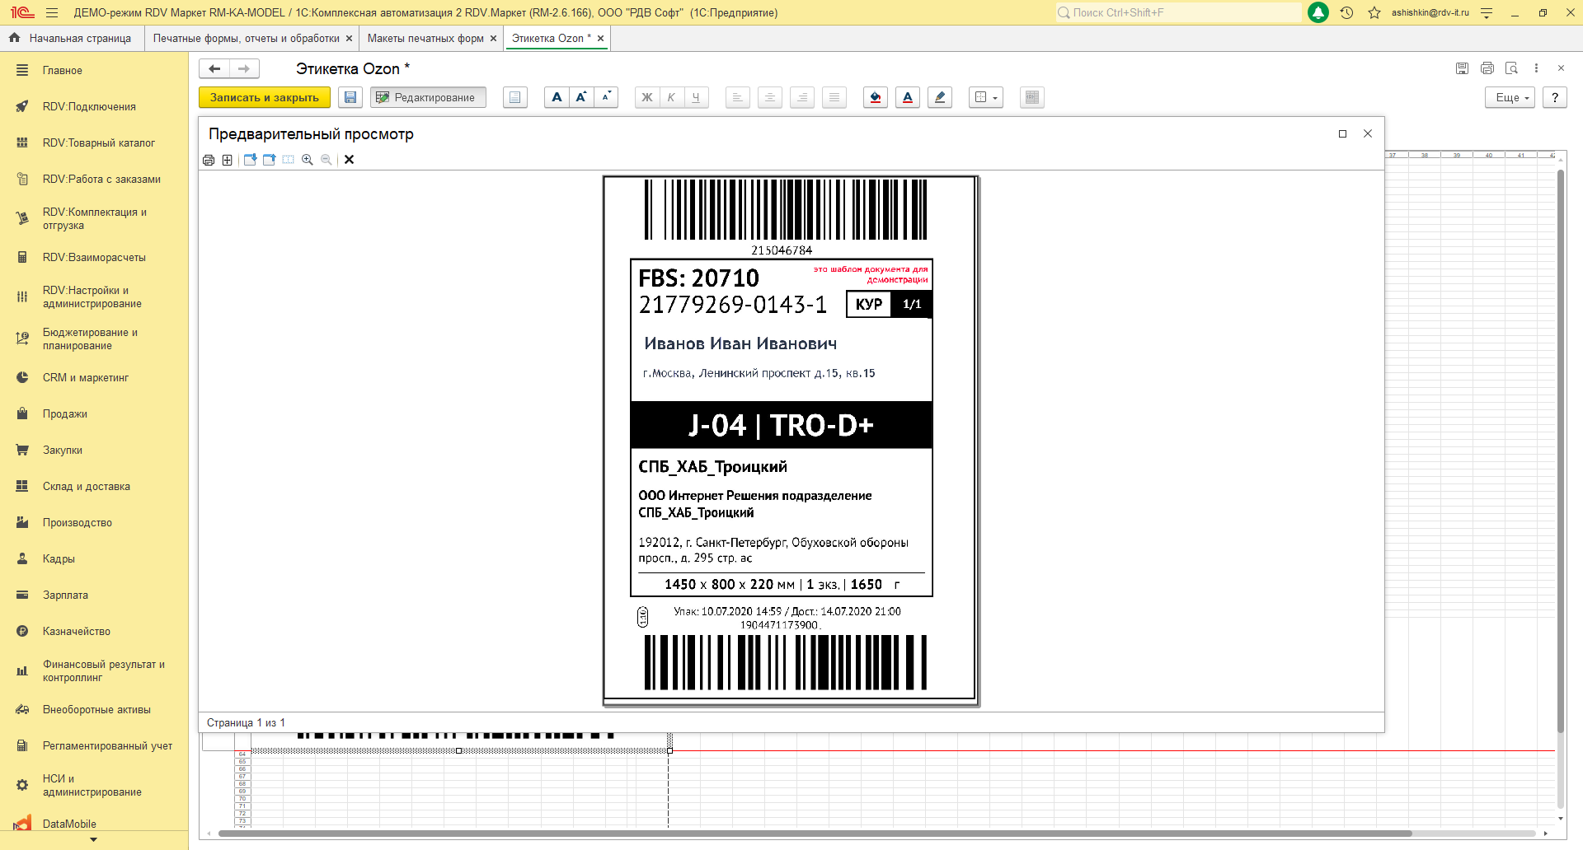Toggle the Редактирование edit mode button

point(427,97)
